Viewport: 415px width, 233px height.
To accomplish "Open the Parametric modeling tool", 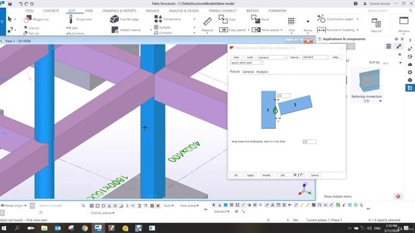I will (336, 30).
